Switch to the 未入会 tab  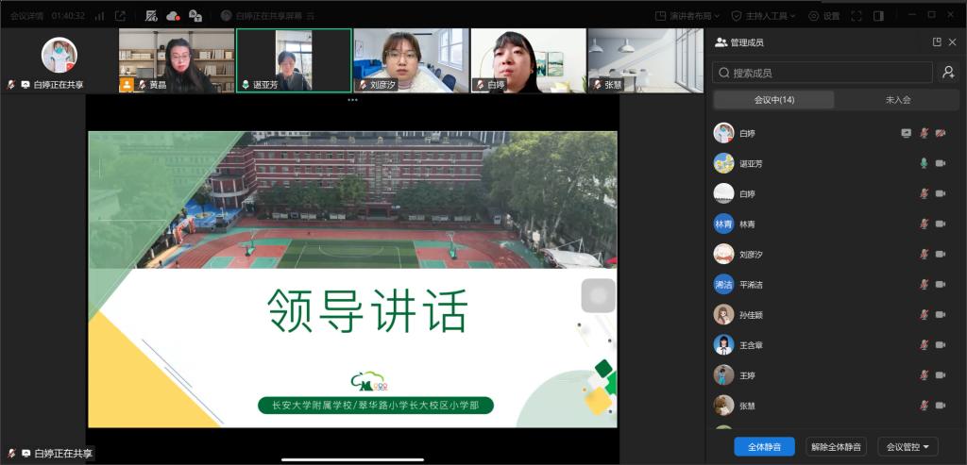pos(896,100)
